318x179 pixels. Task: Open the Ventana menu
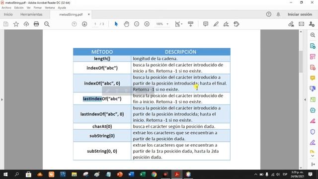tap(50, 7)
